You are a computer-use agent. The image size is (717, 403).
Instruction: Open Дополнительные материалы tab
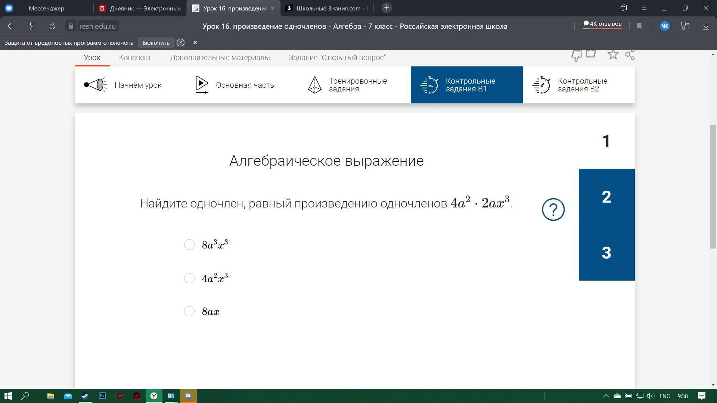point(220,57)
